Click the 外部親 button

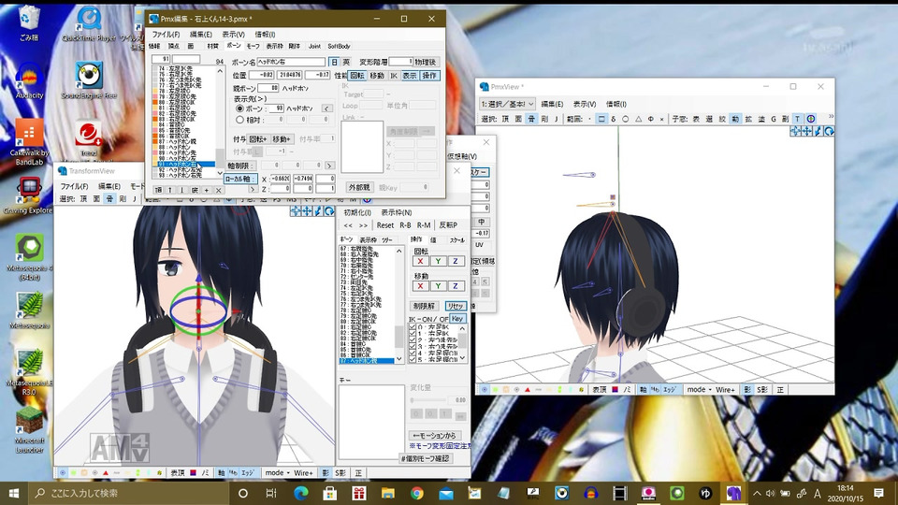pos(359,187)
